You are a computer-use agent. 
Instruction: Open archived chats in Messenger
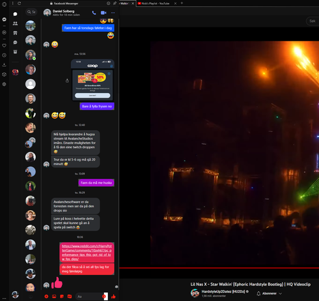pyautogui.click(x=15, y=52)
